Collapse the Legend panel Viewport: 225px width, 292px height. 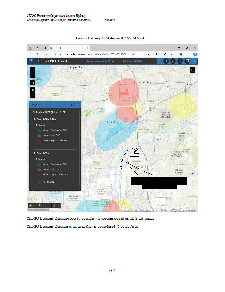coord(72,105)
